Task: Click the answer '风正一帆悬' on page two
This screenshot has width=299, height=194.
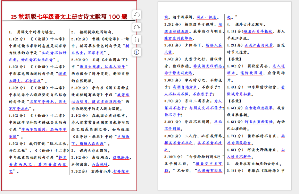Action: point(207,17)
